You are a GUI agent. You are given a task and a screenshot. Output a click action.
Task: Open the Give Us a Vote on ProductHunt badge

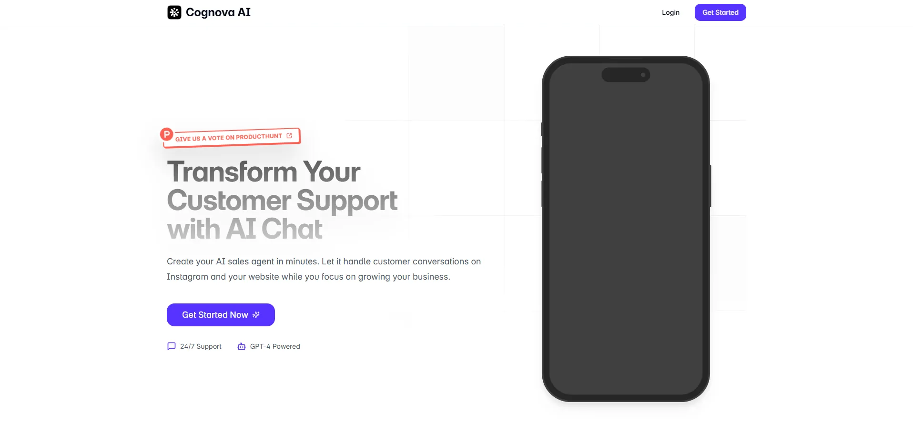tap(231, 137)
